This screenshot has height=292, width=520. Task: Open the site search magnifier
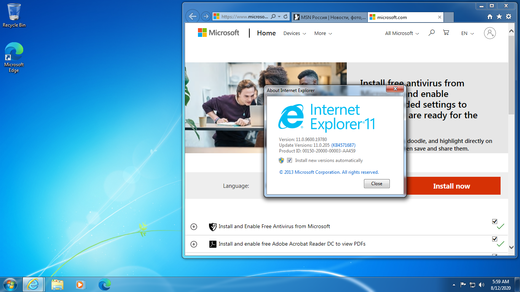[431, 33]
